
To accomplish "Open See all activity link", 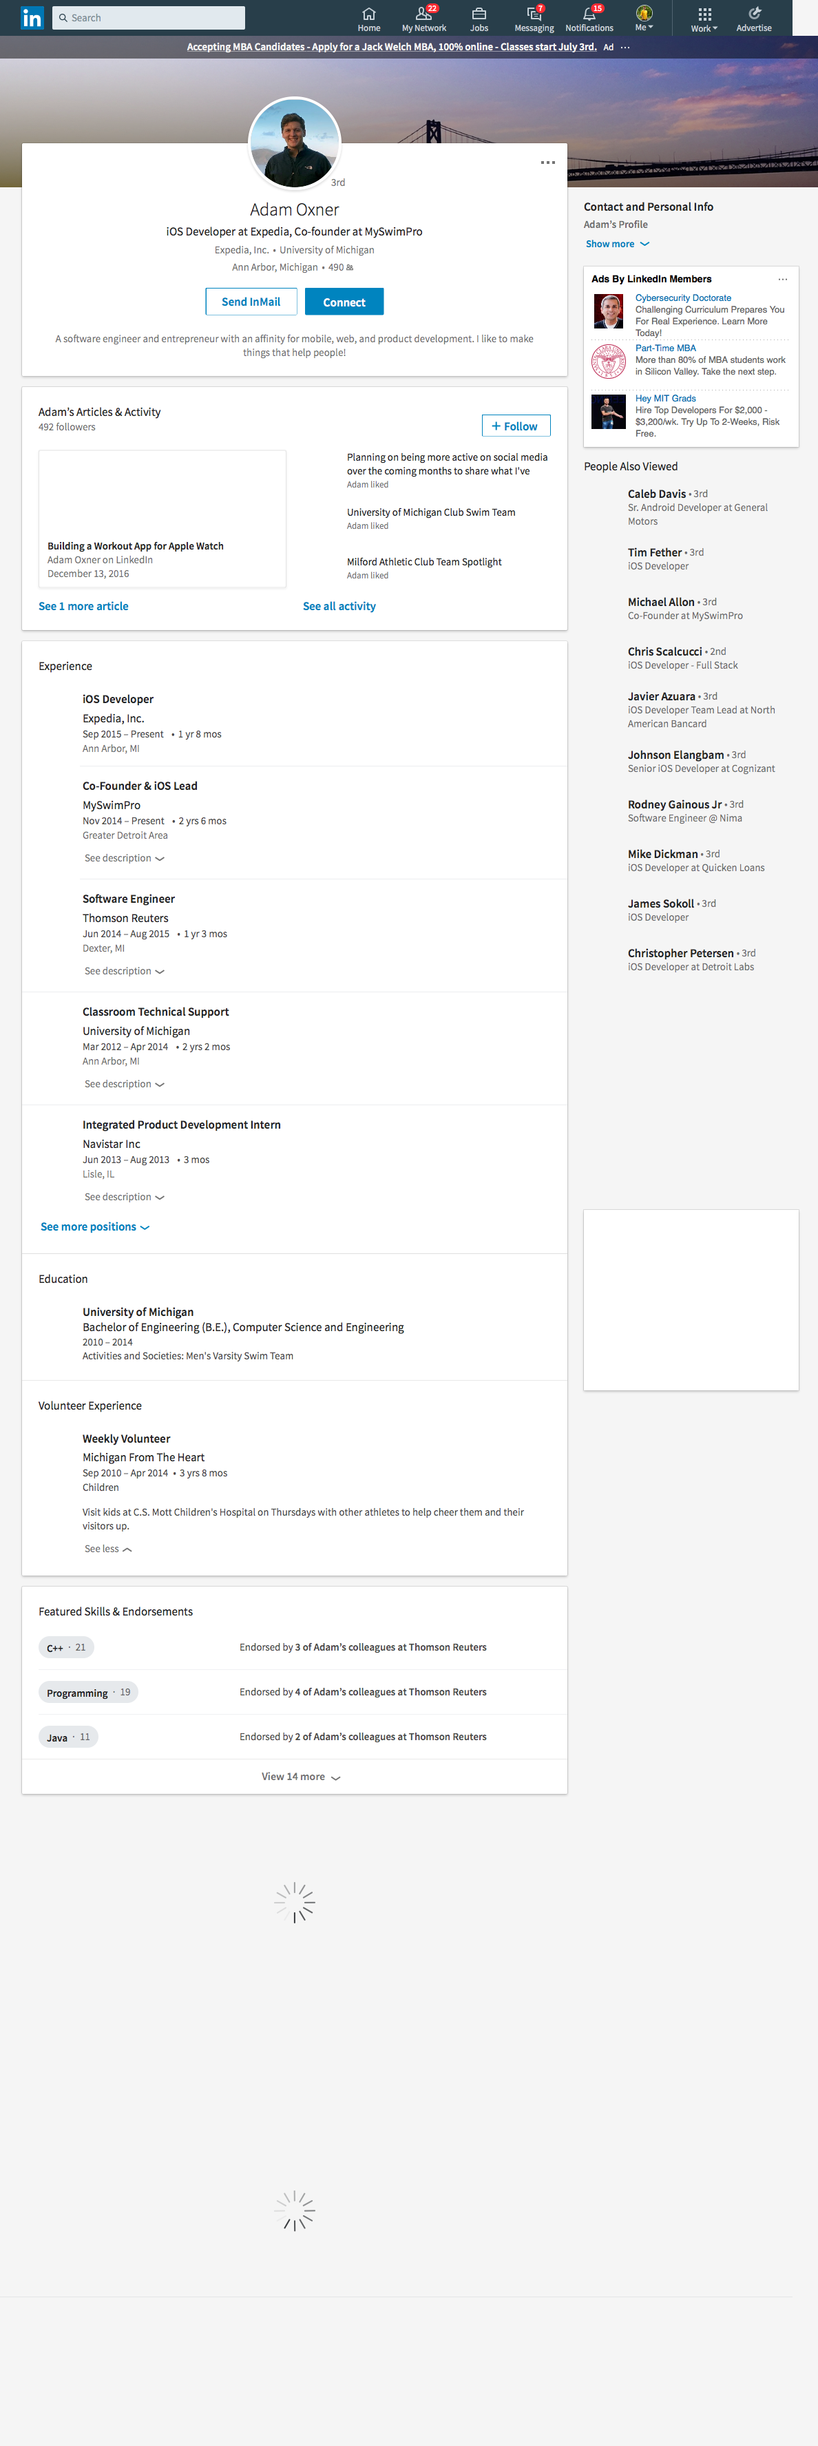I will [x=339, y=606].
